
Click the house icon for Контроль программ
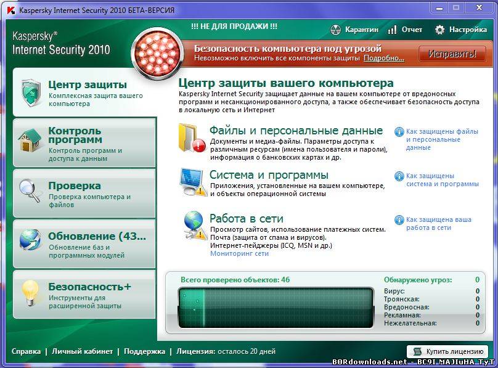click(30, 140)
